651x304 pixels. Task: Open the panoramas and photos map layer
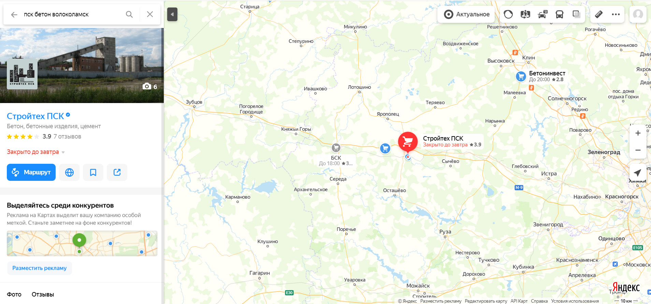(x=525, y=14)
